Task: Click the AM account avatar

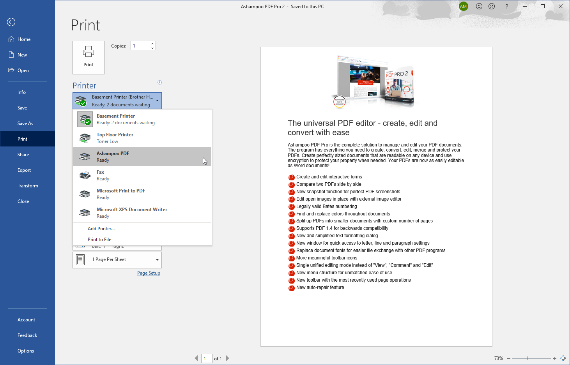Action: [x=463, y=6]
